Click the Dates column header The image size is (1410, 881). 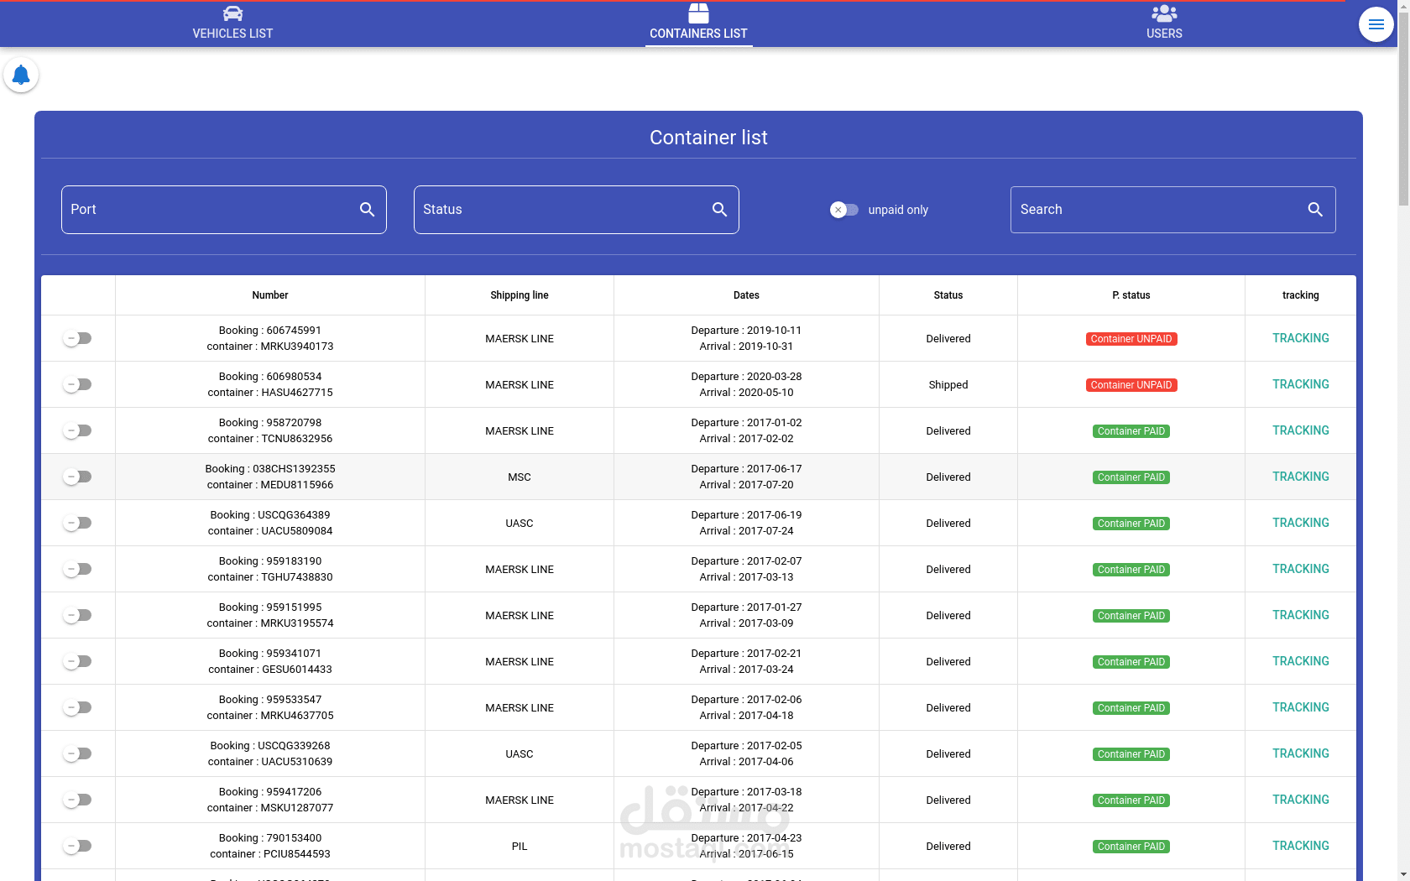pos(746,295)
